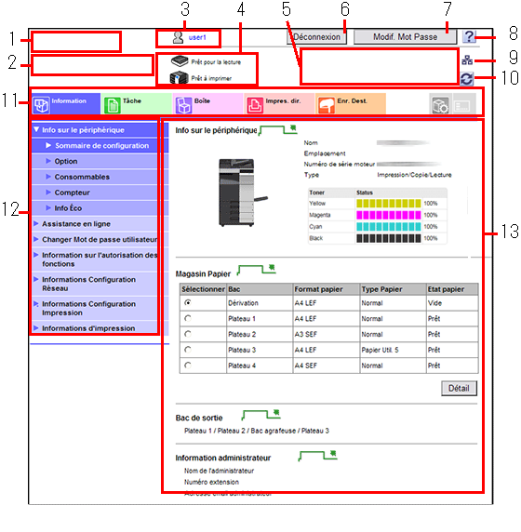The height and width of the screenshot is (532, 521).
Task: Click the user1 username link
Action: coord(197,37)
